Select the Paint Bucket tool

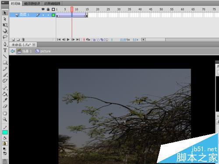pyautogui.click(x=5, y=94)
